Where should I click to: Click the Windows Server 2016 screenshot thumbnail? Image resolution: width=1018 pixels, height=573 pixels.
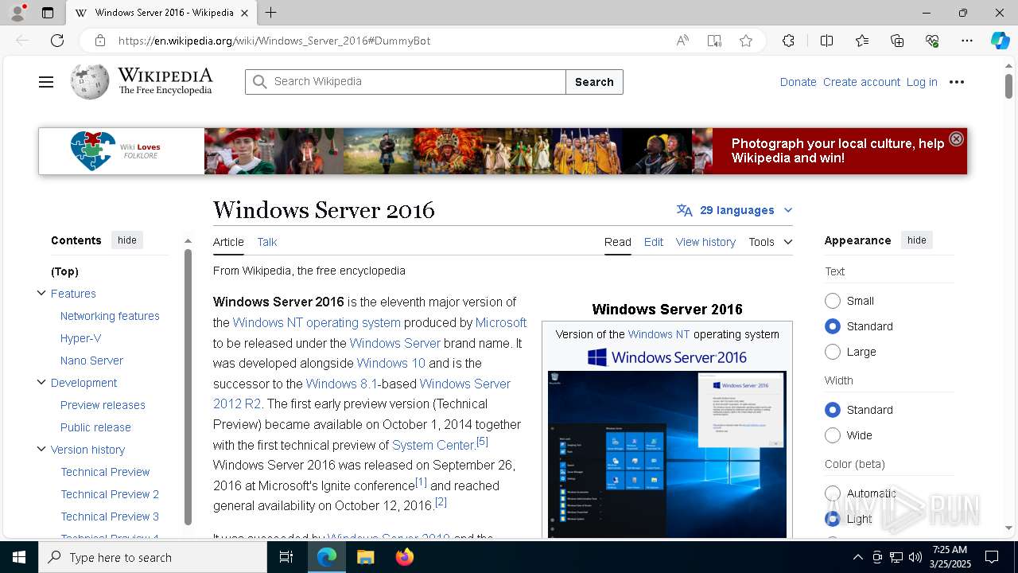tap(667, 454)
